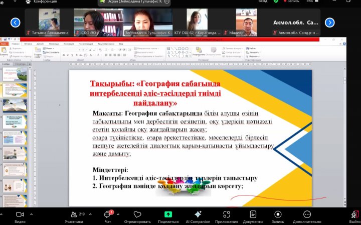Open the Макет layout dropdown

click(49, 48)
